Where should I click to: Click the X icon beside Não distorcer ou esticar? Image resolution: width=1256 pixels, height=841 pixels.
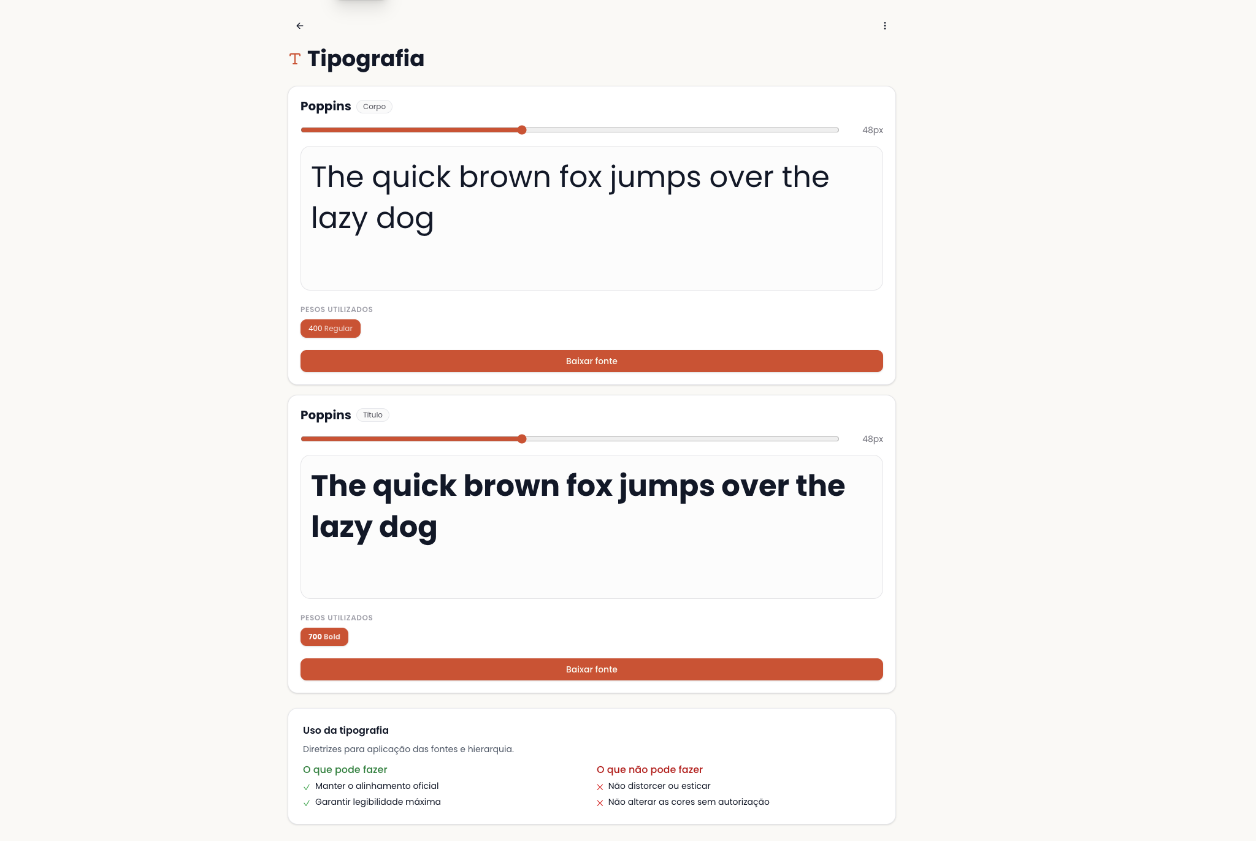(x=600, y=787)
